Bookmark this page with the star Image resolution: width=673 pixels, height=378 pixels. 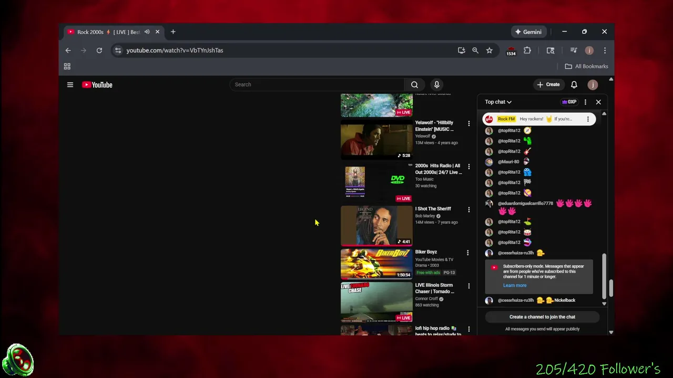(x=490, y=50)
